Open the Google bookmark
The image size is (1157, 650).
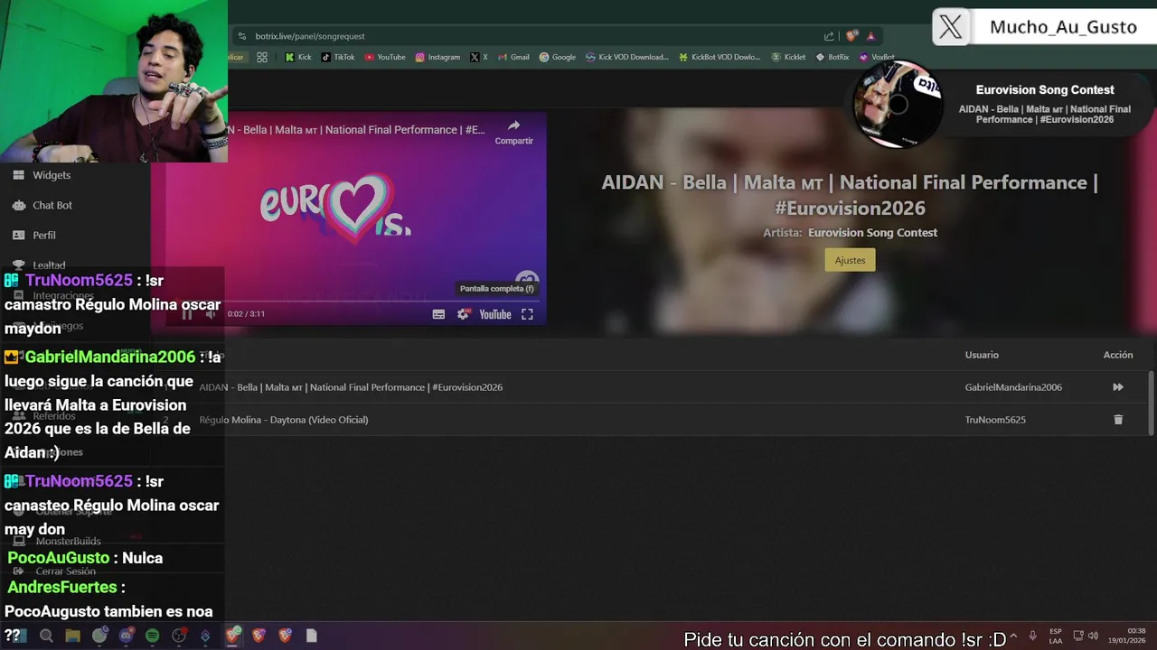[558, 57]
